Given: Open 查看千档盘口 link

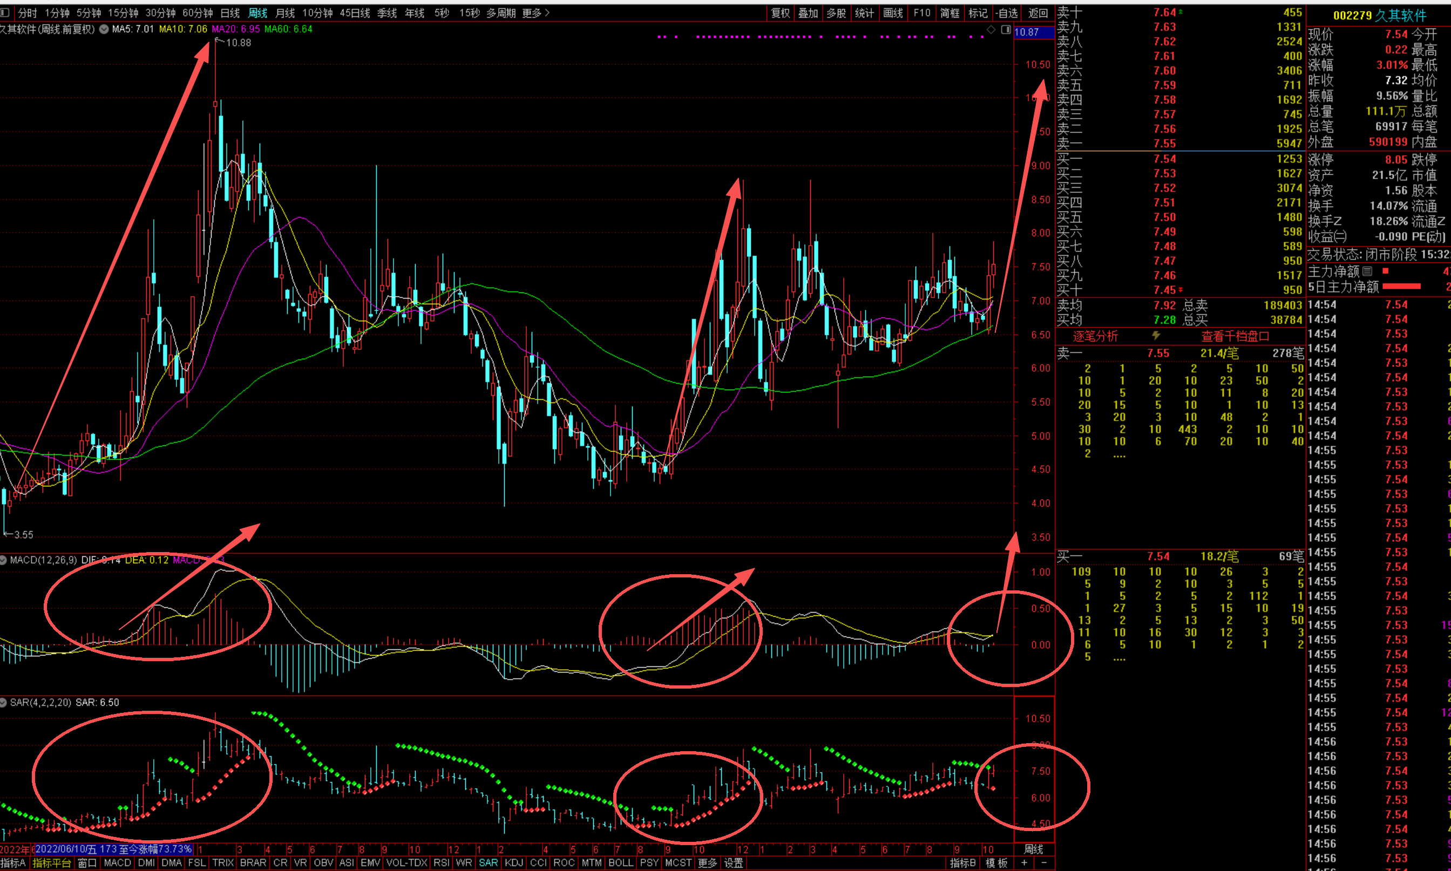Looking at the screenshot, I should click(x=1235, y=336).
